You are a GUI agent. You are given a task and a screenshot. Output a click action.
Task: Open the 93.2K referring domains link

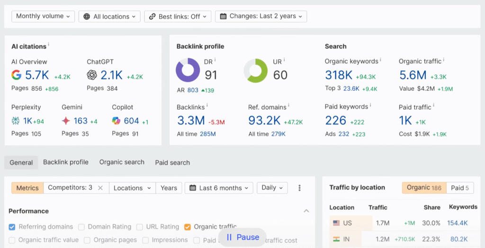pyautogui.click(x=264, y=120)
